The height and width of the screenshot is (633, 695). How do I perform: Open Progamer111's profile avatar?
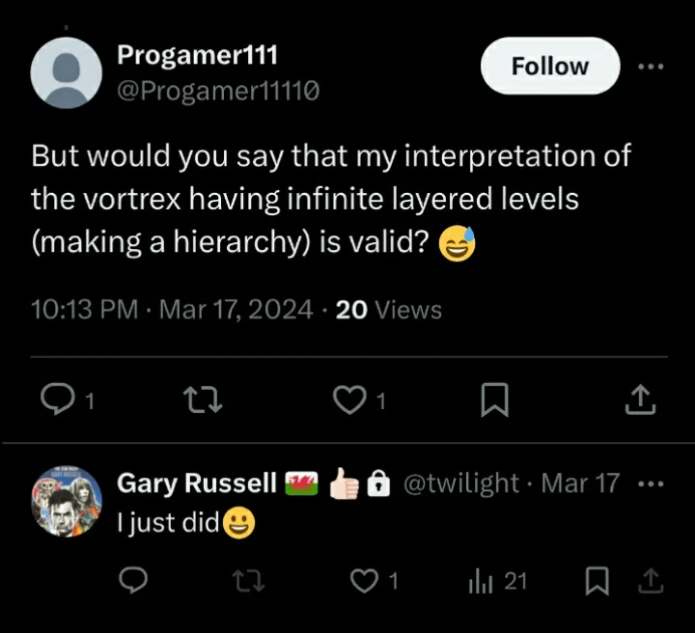pyautogui.click(x=66, y=72)
